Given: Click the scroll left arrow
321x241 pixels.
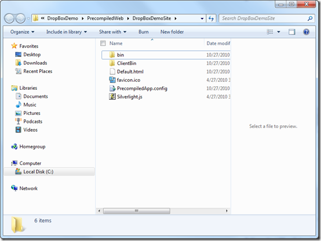Looking at the screenshot, I should 99,211.
